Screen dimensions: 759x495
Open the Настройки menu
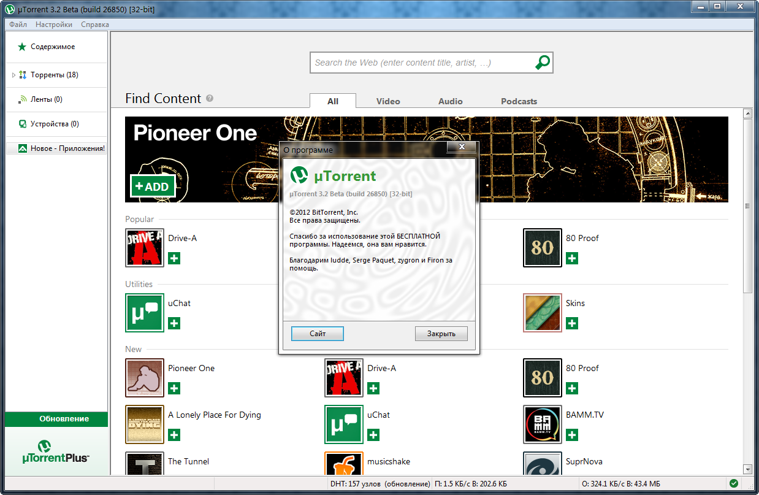click(x=54, y=25)
